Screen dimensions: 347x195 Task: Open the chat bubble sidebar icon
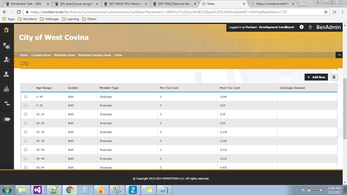click(x=7, y=120)
